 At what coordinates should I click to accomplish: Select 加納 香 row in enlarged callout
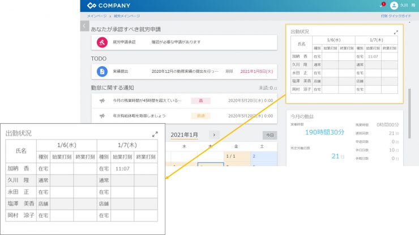point(82,168)
